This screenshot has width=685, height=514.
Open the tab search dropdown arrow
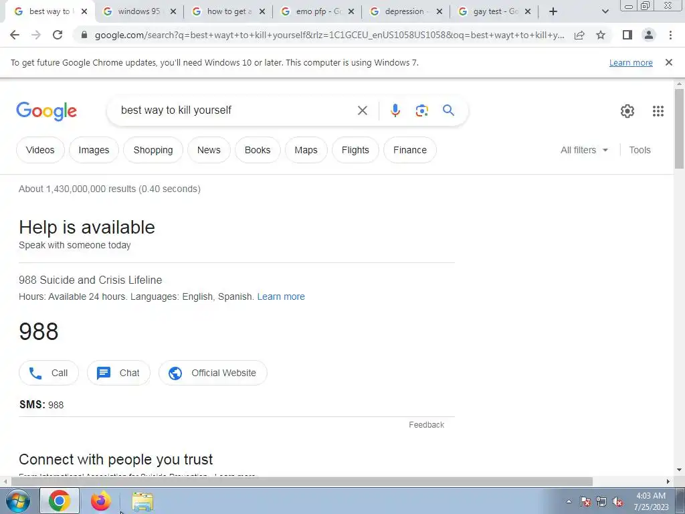pos(605,12)
